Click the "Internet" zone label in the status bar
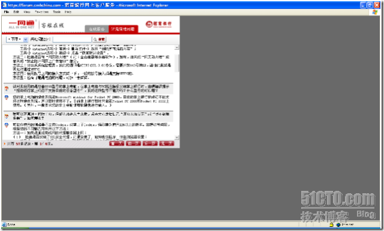Viewport: 384px width, 231px height. 347,224
